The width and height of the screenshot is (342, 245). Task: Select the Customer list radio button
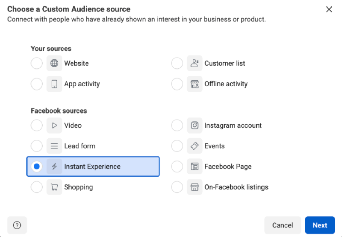(177, 63)
